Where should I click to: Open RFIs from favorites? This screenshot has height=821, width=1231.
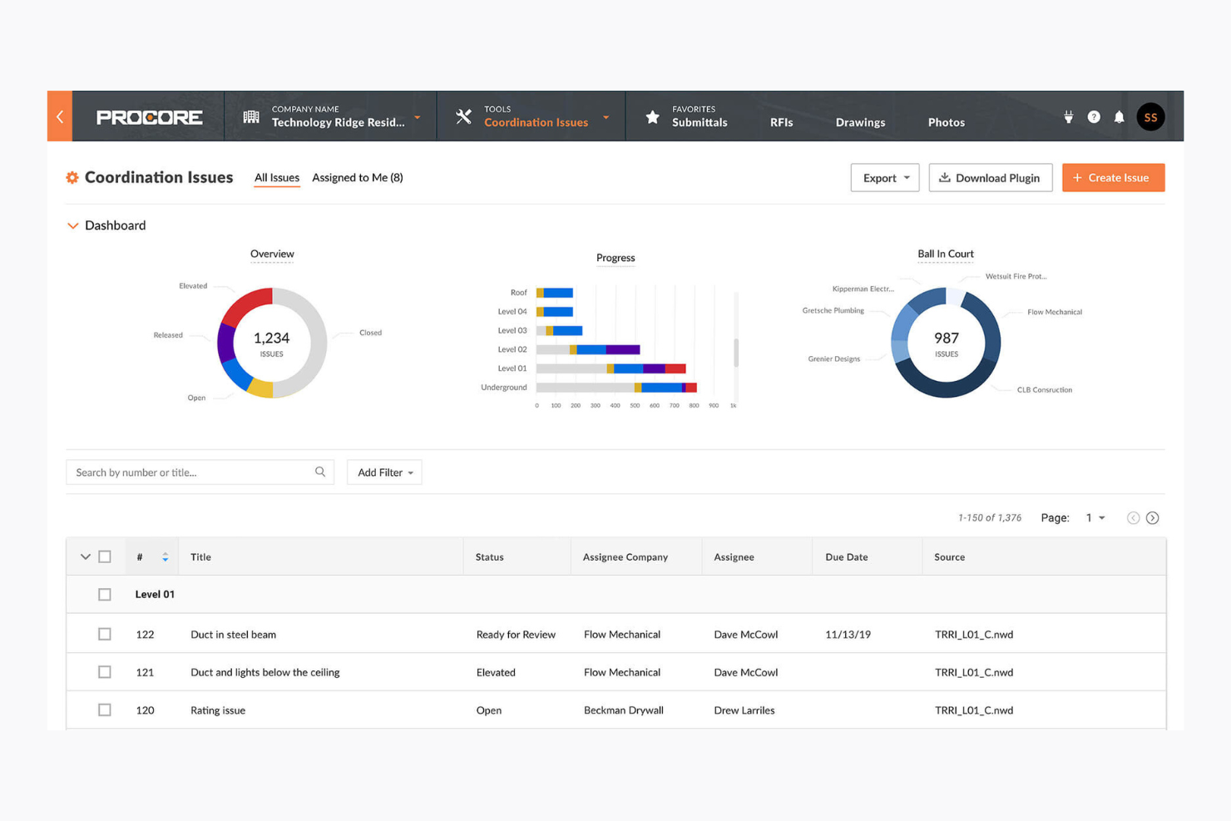click(781, 122)
